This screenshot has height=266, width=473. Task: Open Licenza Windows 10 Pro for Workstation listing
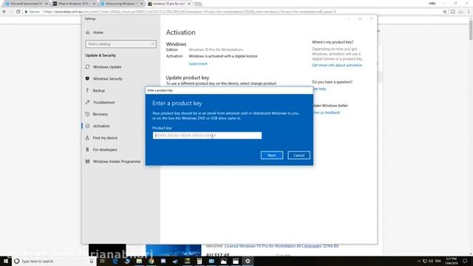pos(281,246)
